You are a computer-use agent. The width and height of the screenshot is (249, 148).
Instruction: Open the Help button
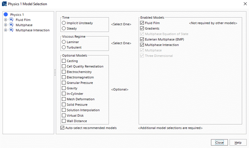coord(238,143)
